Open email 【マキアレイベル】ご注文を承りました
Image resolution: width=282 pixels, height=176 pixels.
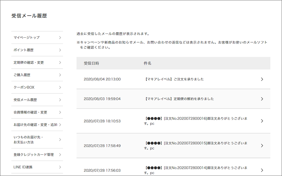pyautogui.click(x=174, y=79)
